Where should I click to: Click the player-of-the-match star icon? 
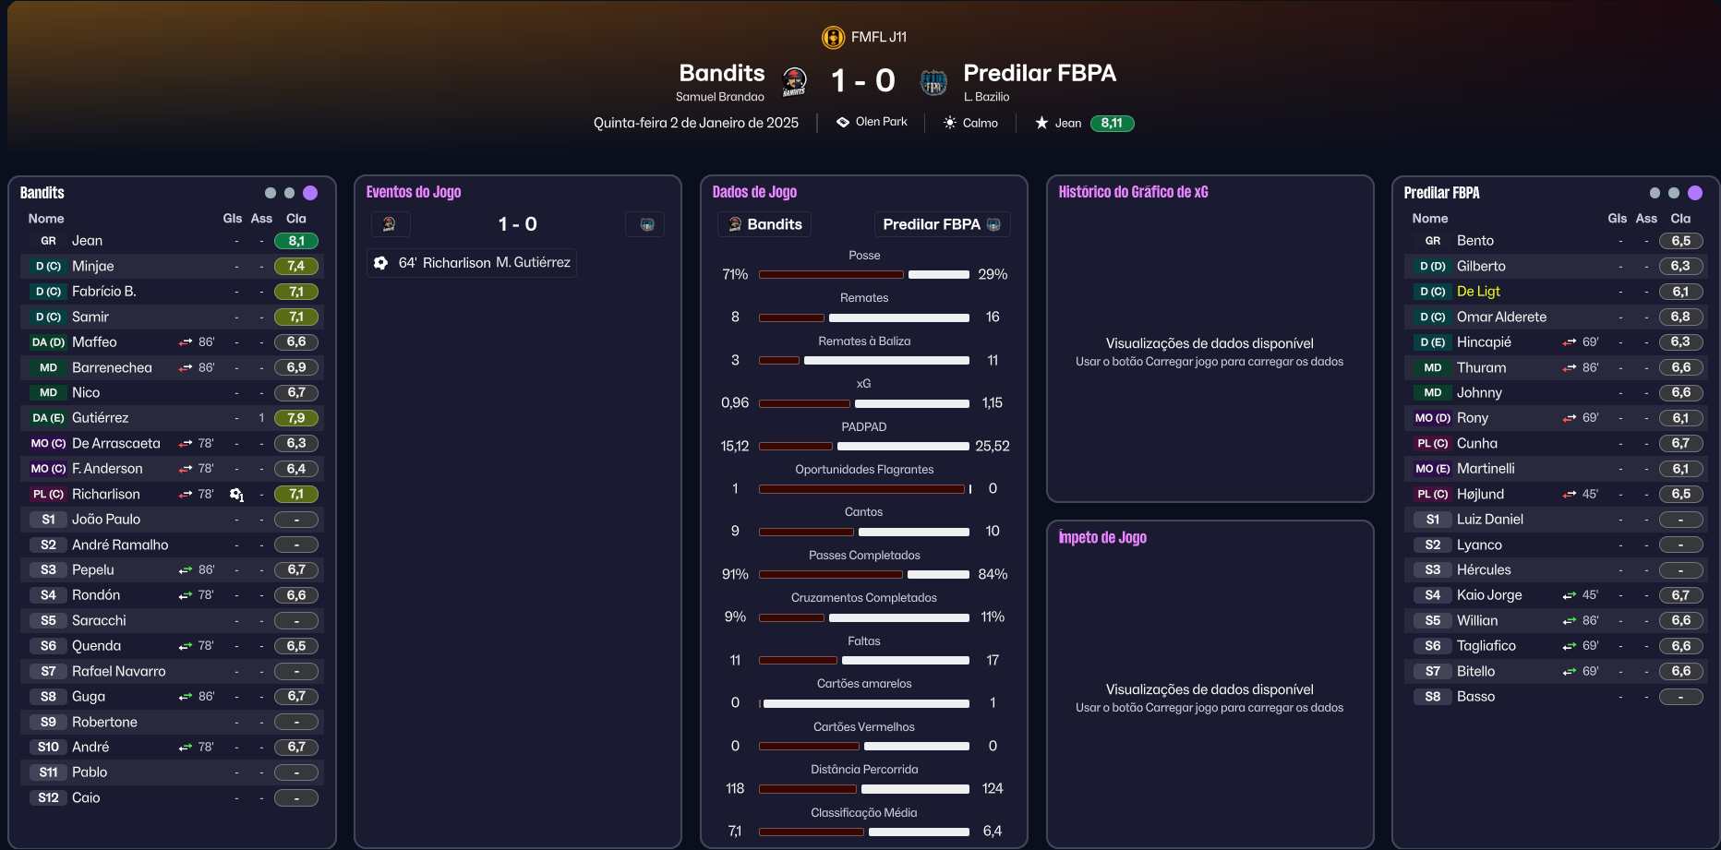point(1041,123)
